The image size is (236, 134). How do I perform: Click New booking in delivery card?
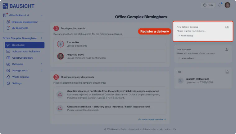185,36
